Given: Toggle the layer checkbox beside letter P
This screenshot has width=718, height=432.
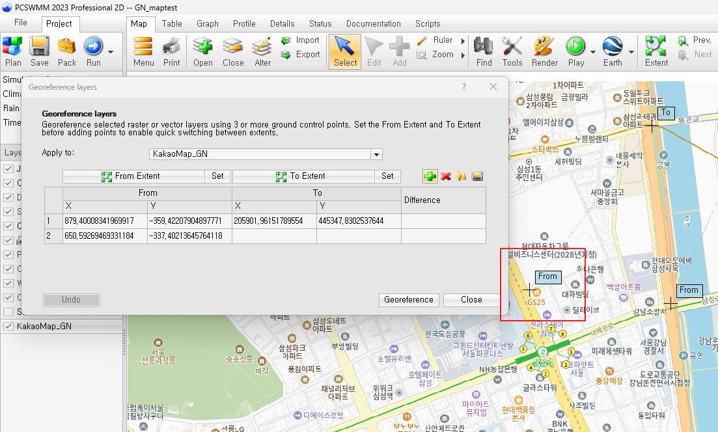Looking at the screenshot, I should coord(8,254).
